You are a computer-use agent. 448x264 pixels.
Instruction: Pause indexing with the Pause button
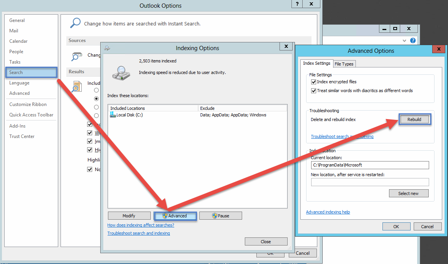[x=221, y=216]
